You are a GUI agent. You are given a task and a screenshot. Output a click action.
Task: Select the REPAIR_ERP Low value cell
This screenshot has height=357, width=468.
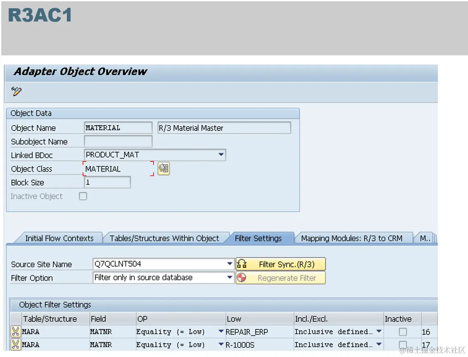coord(260,332)
